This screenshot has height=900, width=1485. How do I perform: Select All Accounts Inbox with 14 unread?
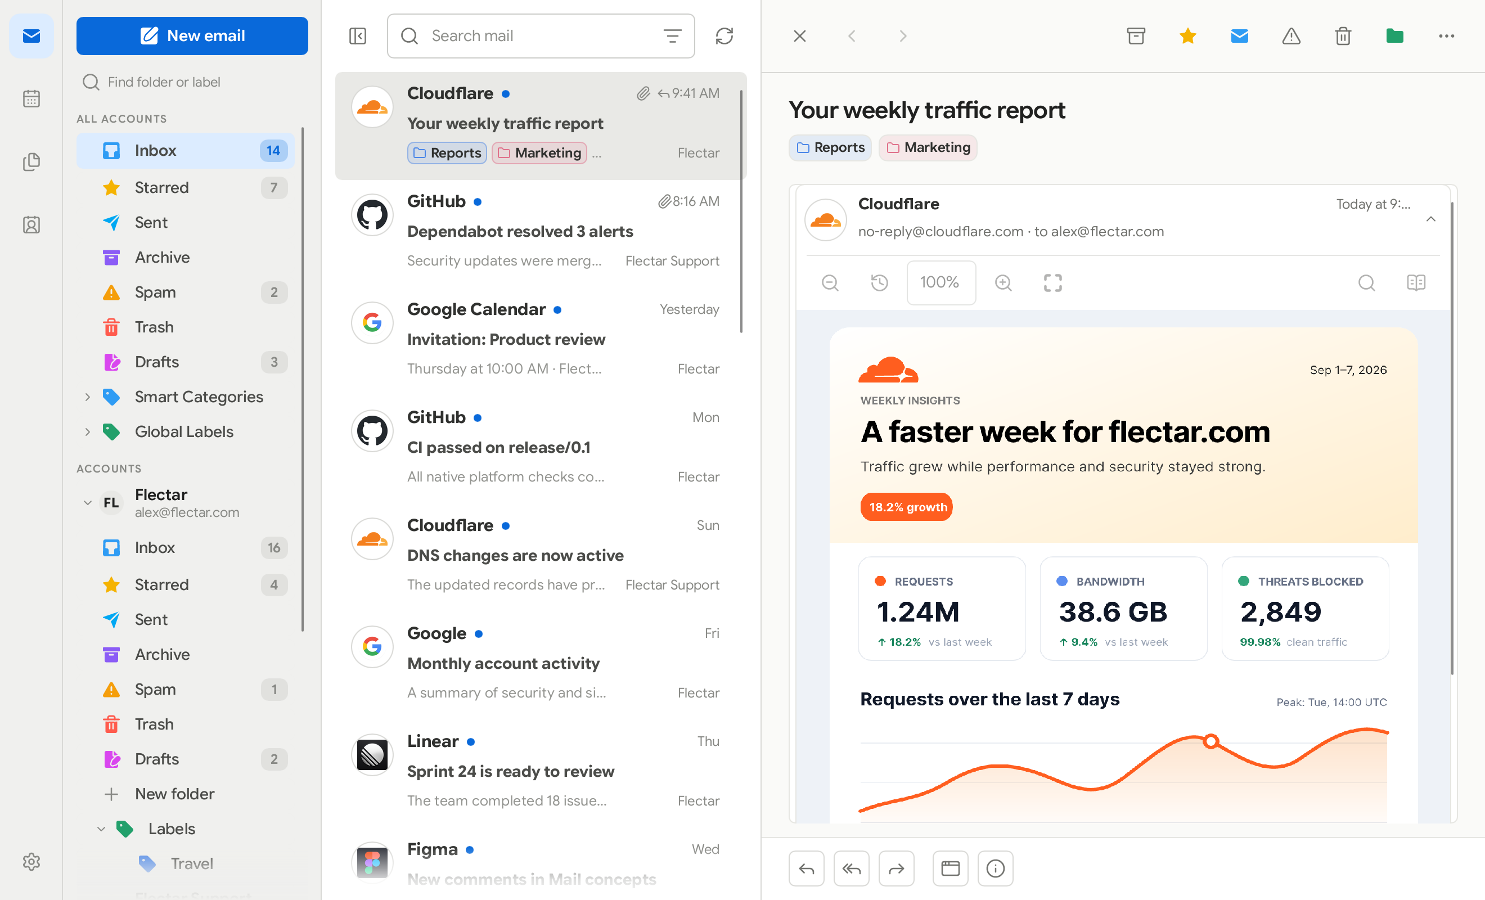click(186, 151)
